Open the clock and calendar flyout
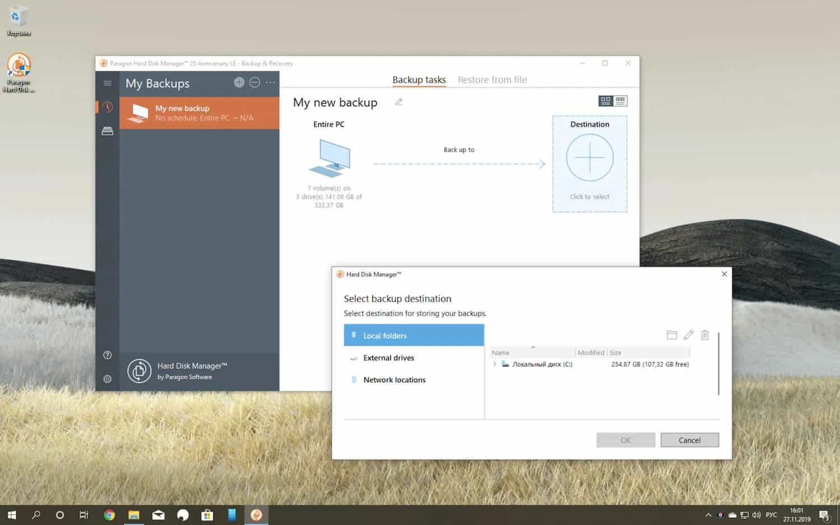840x525 pixels. (797, 515)
